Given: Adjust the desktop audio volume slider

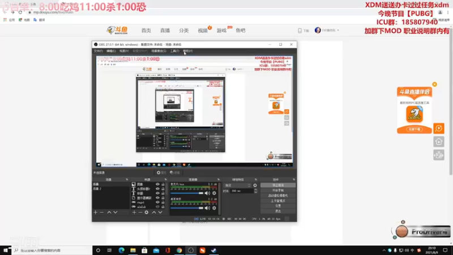Looking at the screenshot, I should pyautogui.click(x=187, y=208).
